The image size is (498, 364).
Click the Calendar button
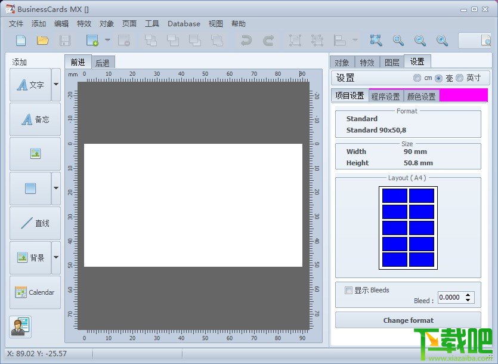[35, 292]
